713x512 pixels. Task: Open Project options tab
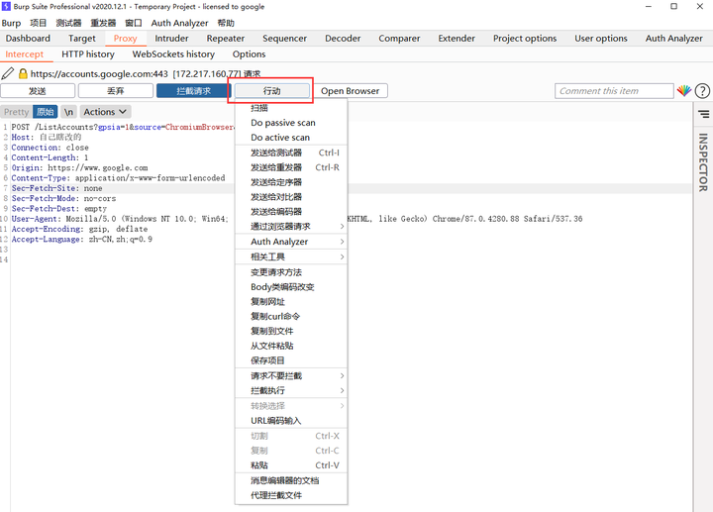[x=525, y=39]
